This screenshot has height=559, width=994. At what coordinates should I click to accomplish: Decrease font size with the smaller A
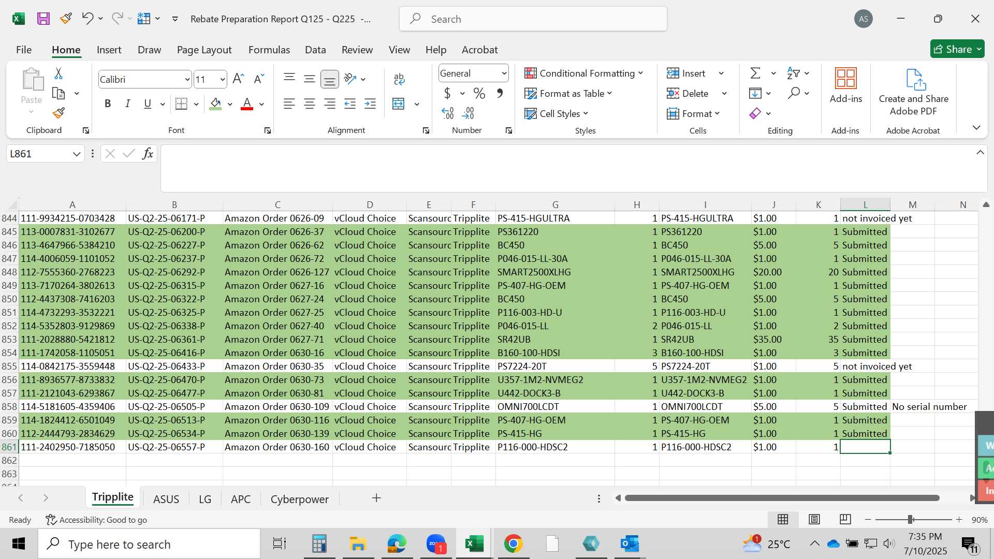tap(259, 79)
